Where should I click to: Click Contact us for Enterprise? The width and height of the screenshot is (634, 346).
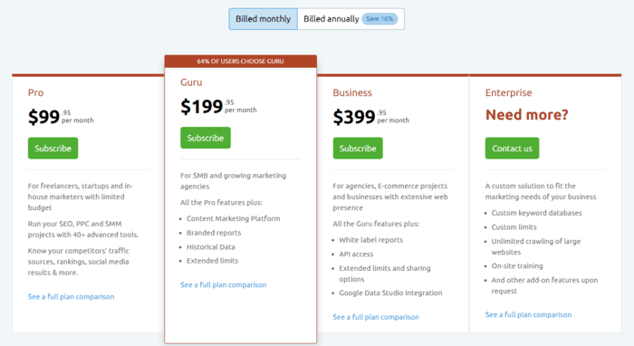[512, 149]
